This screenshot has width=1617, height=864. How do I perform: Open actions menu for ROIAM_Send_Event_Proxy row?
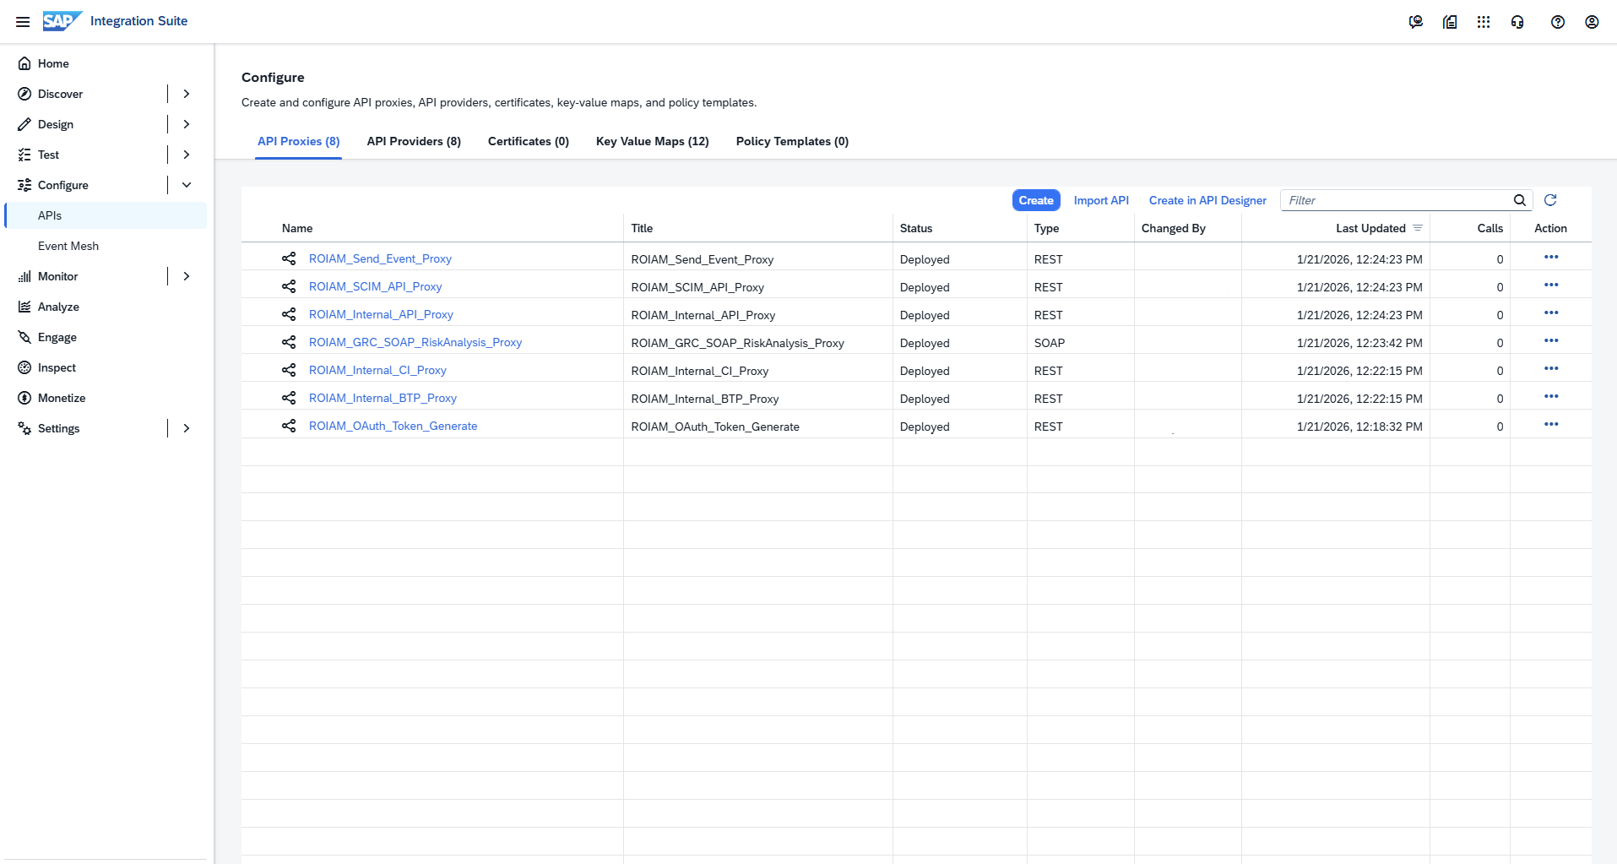(1550, 258)
